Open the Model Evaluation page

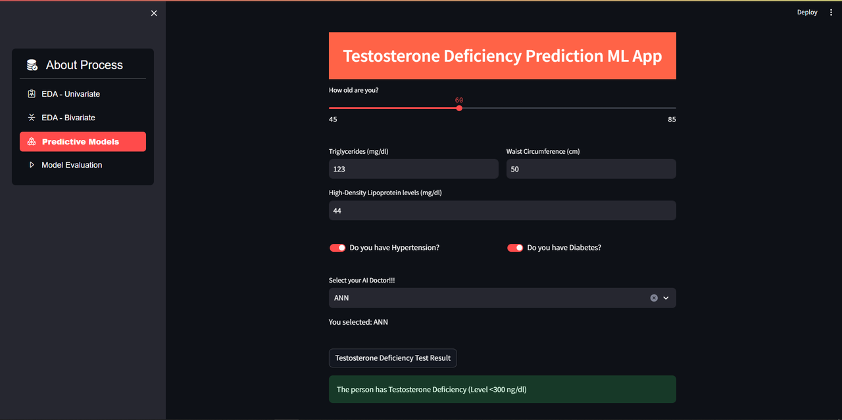(72, 165)
